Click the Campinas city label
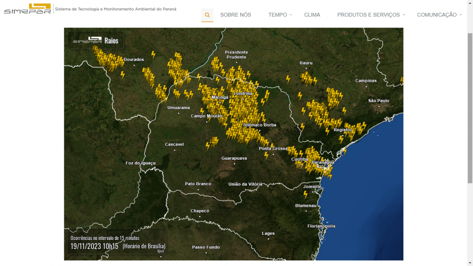473x266 pixels. click(x=366, y=80)
